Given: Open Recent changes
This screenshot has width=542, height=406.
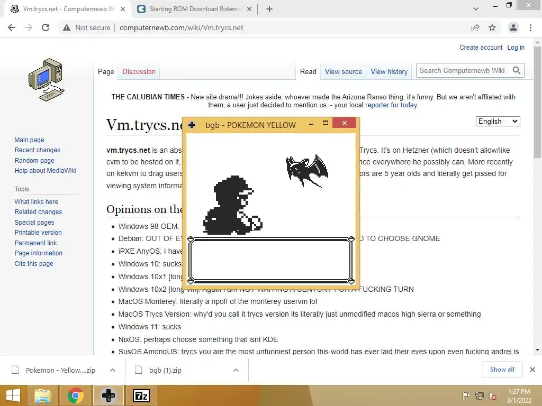Looking at the screenshot, I should tap(38, 150).
